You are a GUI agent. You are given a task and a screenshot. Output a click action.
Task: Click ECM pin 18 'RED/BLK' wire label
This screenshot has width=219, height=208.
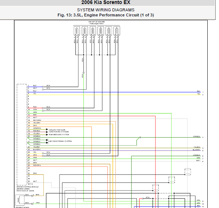37,131
